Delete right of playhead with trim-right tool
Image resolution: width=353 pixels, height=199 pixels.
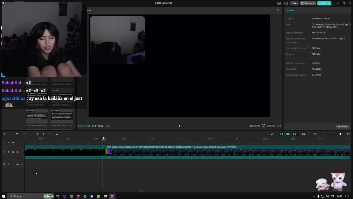[44, 134]
